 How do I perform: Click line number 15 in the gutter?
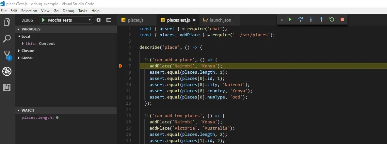128,116
